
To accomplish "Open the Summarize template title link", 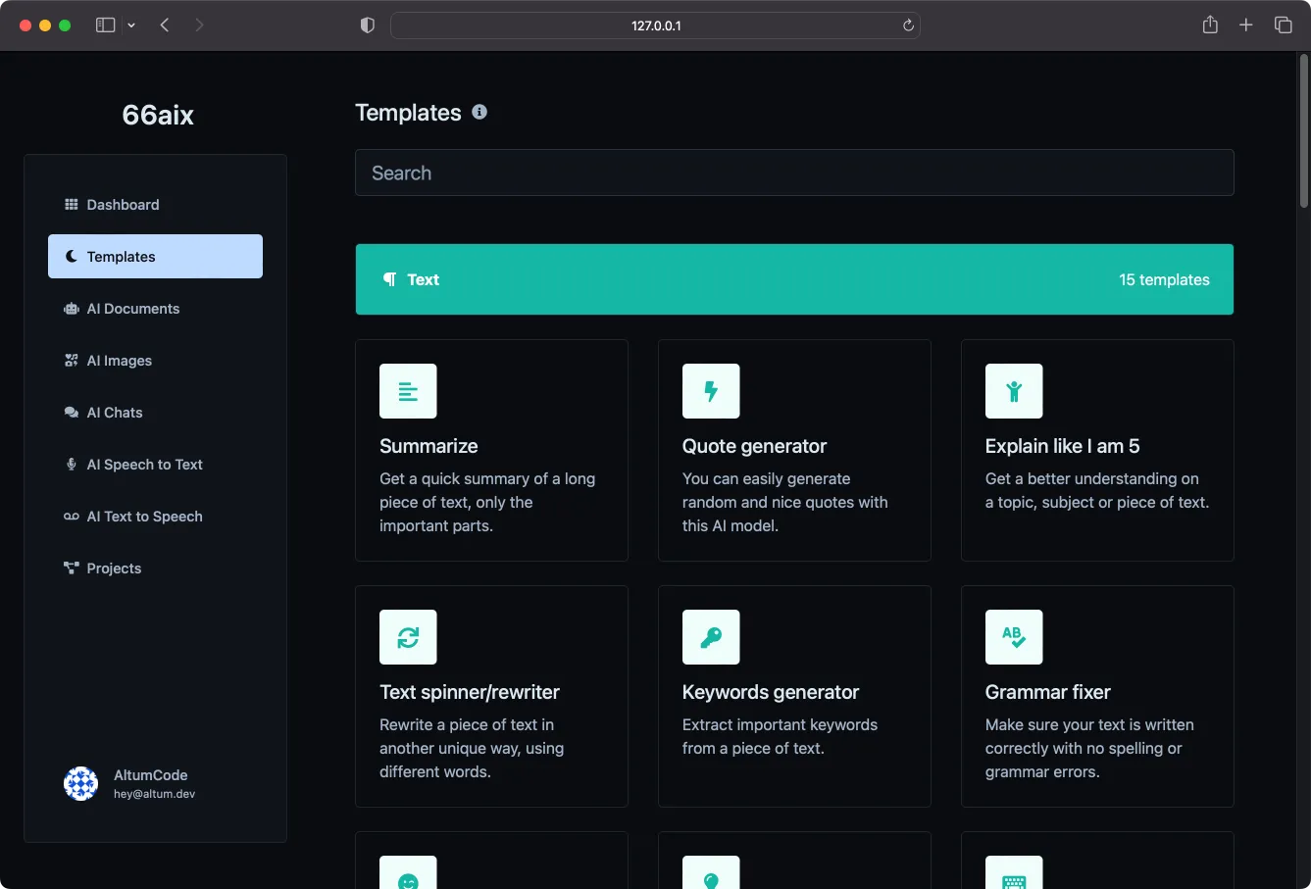I will click(429, 446).
